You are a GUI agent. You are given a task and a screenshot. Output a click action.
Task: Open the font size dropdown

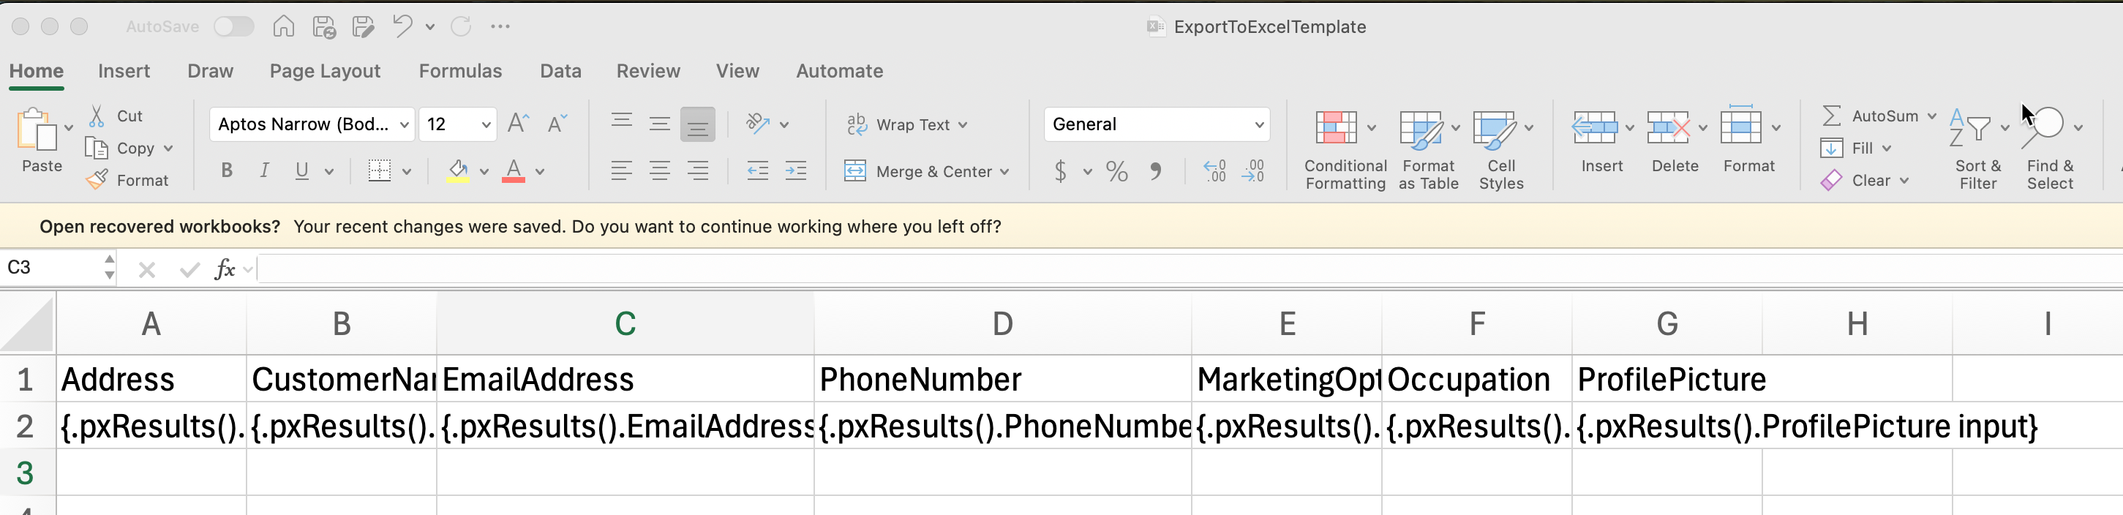click(x=486, y=125)
